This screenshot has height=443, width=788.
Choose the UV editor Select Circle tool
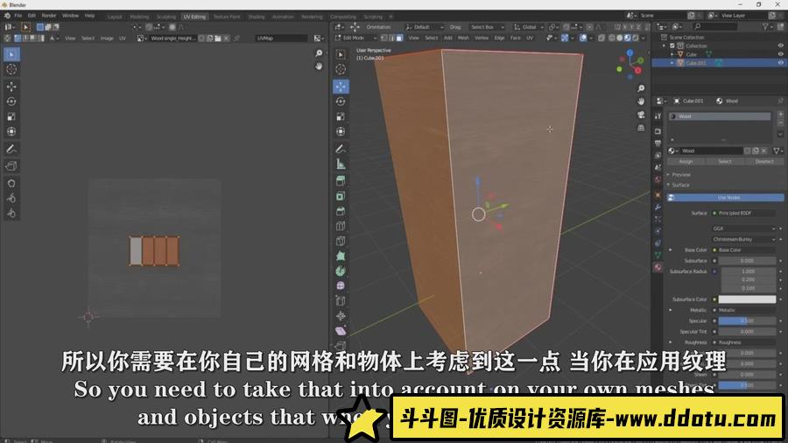pyautogui.click(x=11, y=69)
